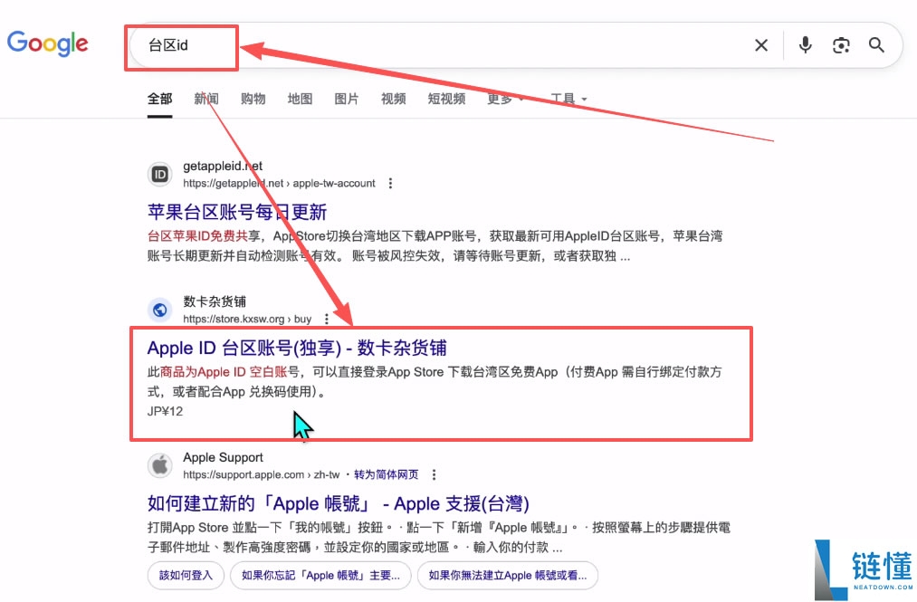Image resolution: width=917 pixels, height=602 pixels.
Task: Open Google Lens image search
Action: [841, 44]
